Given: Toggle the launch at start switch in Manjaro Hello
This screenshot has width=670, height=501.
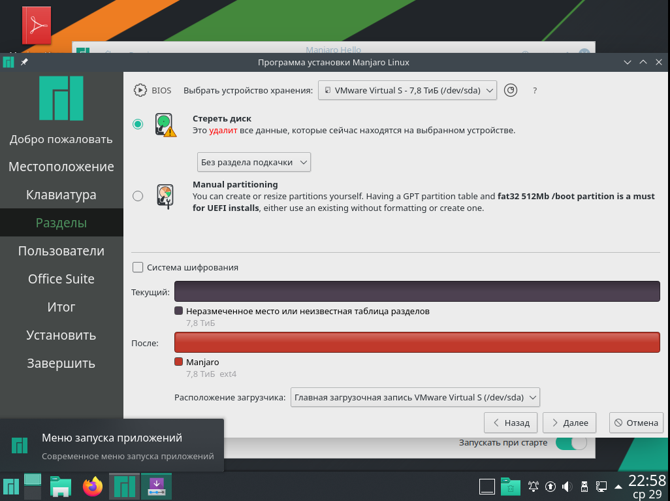Looking at the screenshot, I should [571, 442].
